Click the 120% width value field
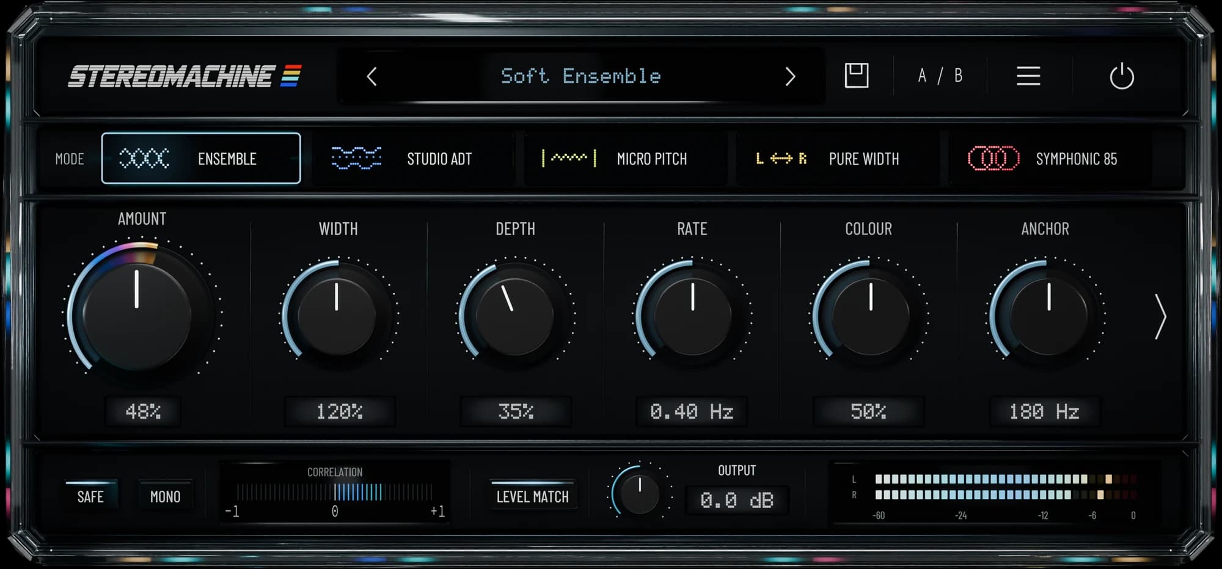 click(339, 411)
